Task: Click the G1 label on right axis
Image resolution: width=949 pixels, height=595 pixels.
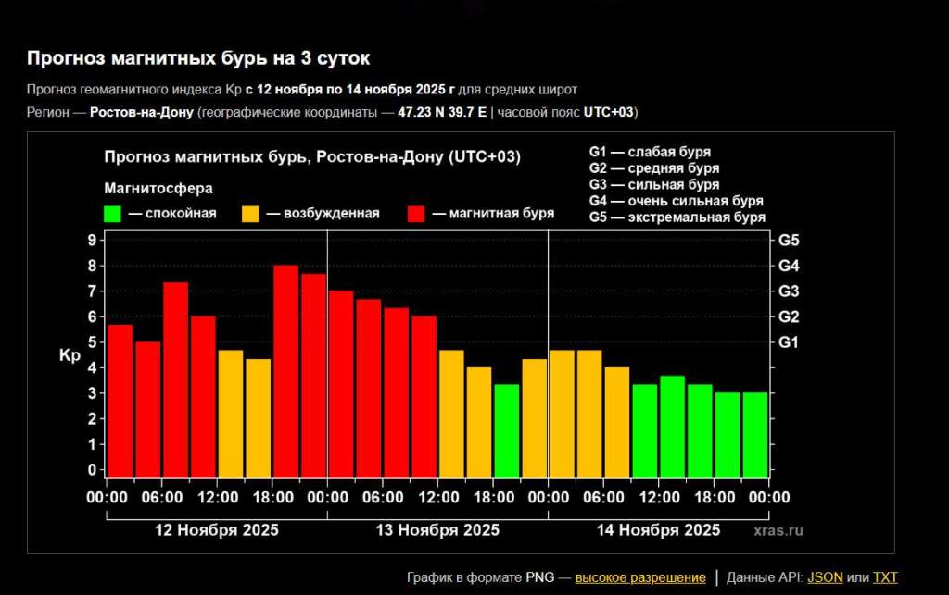Action: pyautogui.click(x=789, y=342)
